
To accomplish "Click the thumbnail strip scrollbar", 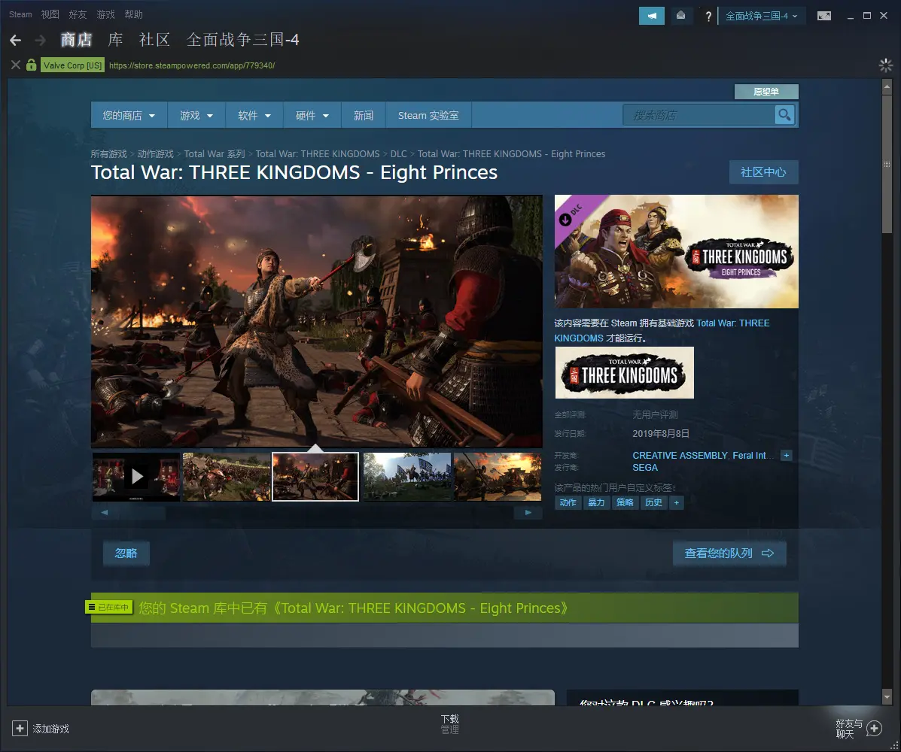I will (316, 512).
